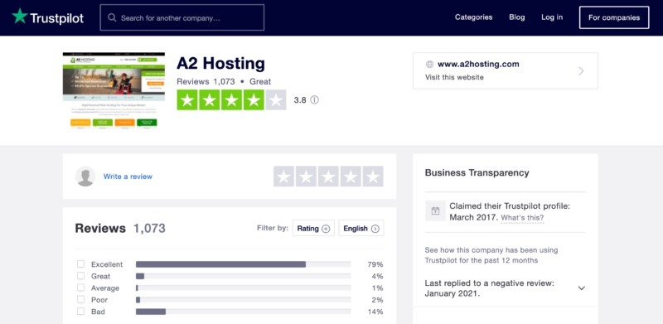
Task: Click the user avatar icon beside Write a review
Action: click(x=85, y=177)
